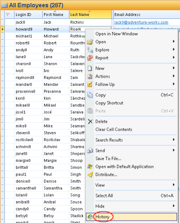This screenshot has width=180, height=223.
Task: Click the Roark last name cell
Action: coord(77,29)
